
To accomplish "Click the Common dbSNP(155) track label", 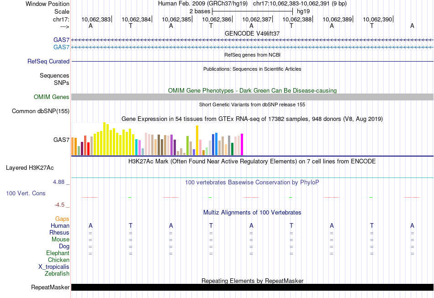I will click(x=40, y=111).
